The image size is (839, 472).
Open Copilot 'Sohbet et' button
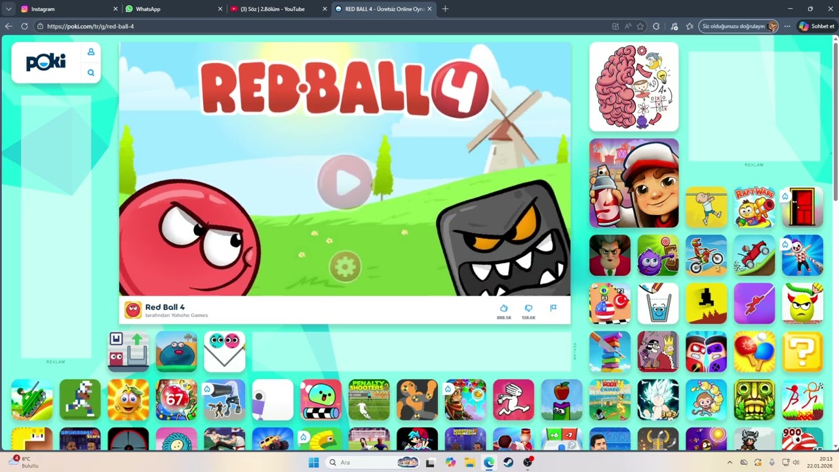tap(816, 26)
